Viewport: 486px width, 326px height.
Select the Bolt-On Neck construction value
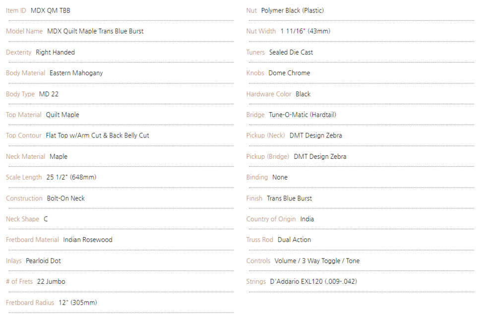65,198
